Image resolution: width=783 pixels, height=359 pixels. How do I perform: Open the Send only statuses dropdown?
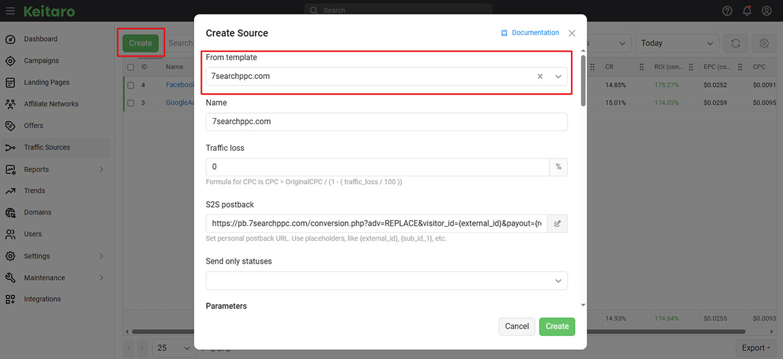point(387,281)
